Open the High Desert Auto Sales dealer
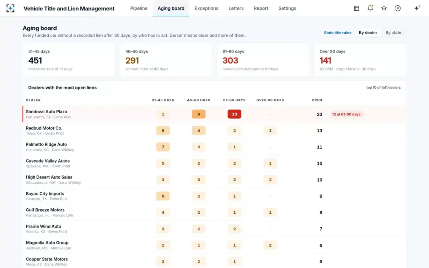Viewport: 429px width, 268px height. tap(49, 177)
